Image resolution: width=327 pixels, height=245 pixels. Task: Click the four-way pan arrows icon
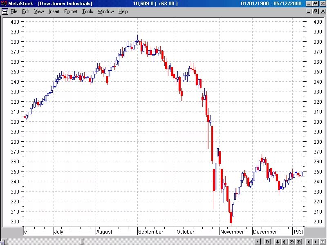[x=284, y=242]
